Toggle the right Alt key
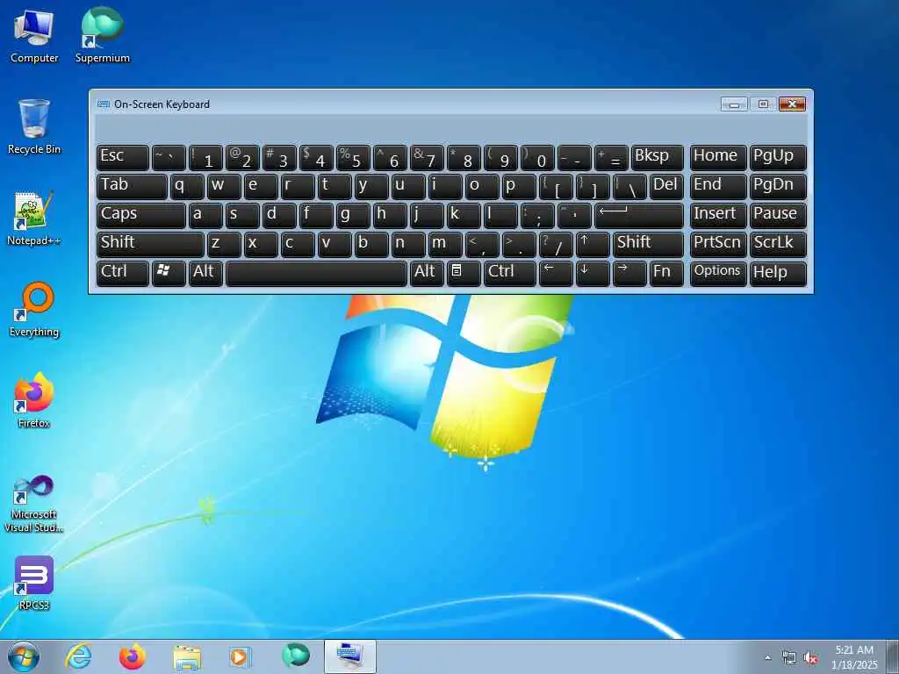Viewport: 899px width, 674px height. click(x=427, y=274)
